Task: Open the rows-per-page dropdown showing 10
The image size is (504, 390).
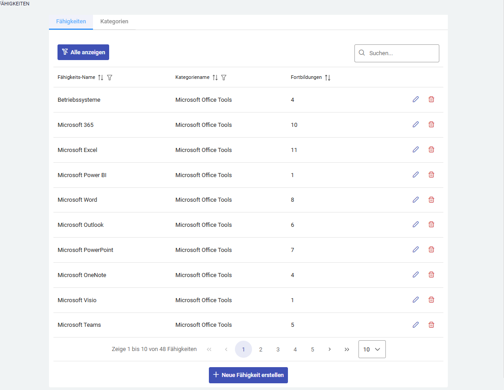Action: (x=372, y=349)
